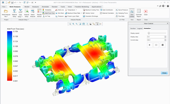Display Velocity Vector result

(88, 13)
